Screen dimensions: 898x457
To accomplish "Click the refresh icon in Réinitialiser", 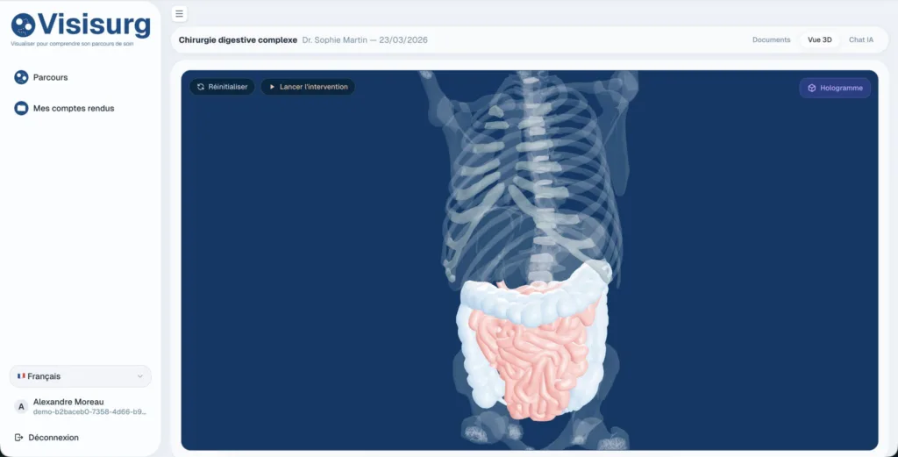I will (201, 87).
